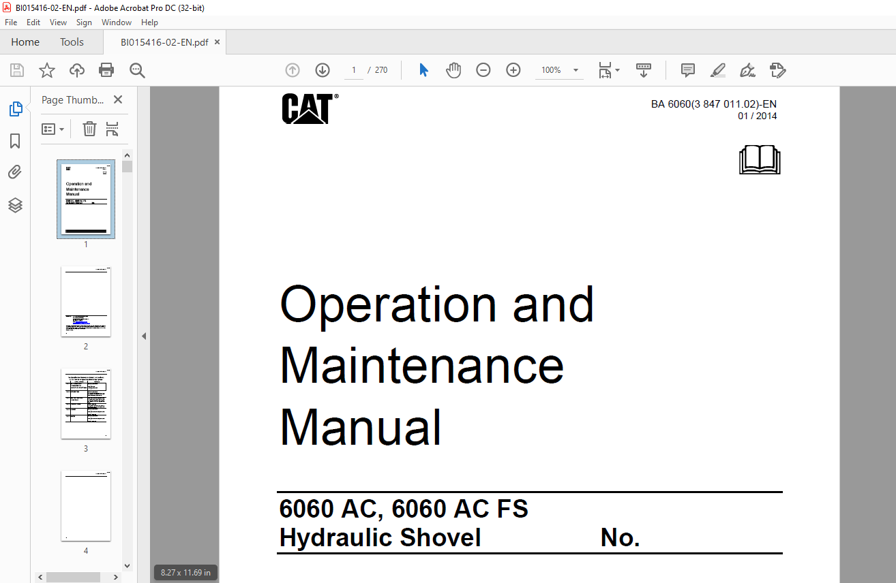The width and height of the screenshot is (896, 583).
Task: Select the BI015416-02-EN.pdf document tab
Action: (164, 42)
